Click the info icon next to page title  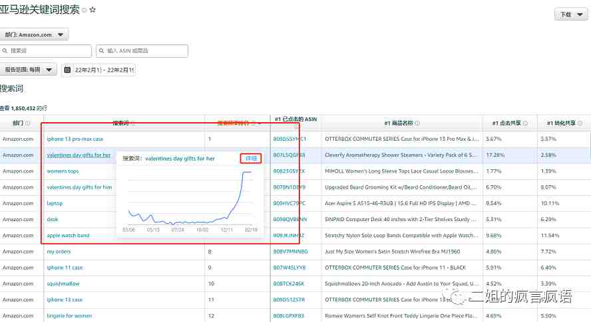pos(85,11)
